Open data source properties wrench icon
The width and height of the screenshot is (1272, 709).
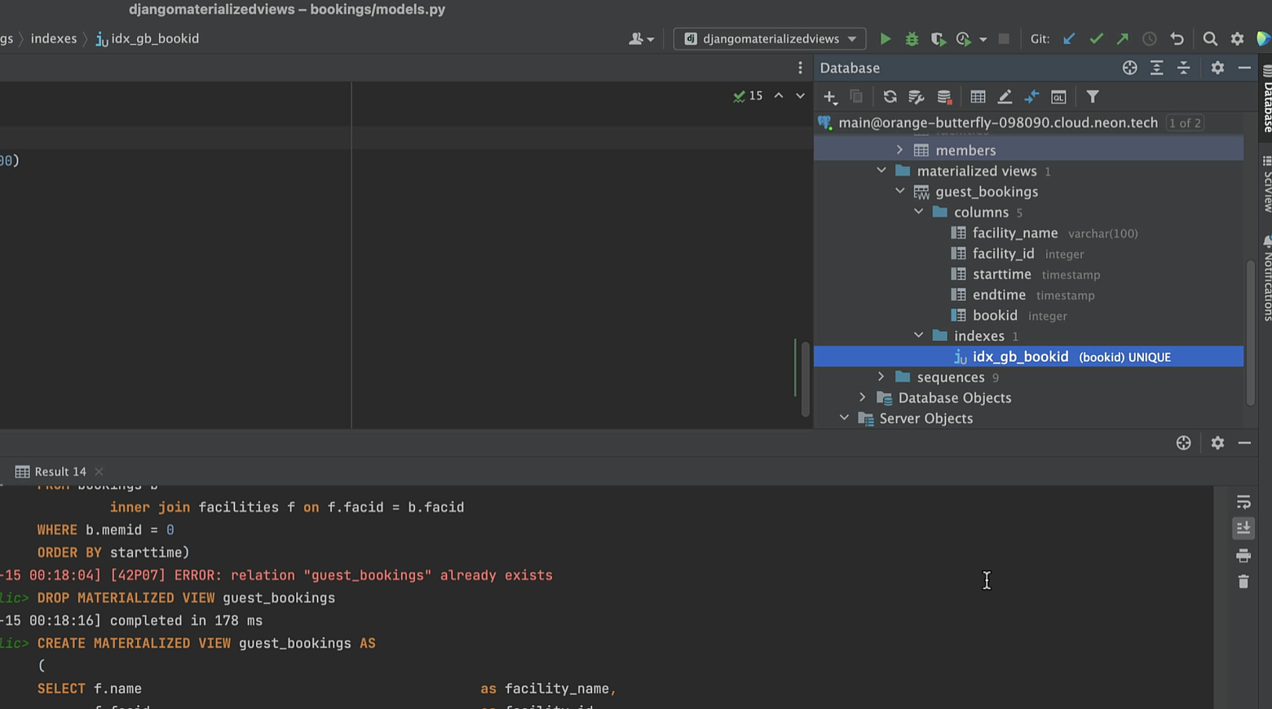pos(916,97)
